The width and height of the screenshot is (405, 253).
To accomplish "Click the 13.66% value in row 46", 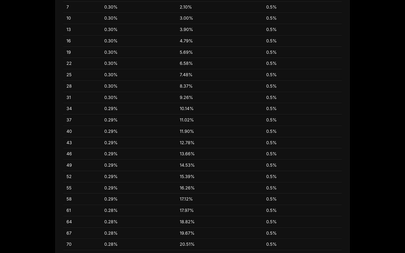I will (187, 154).
